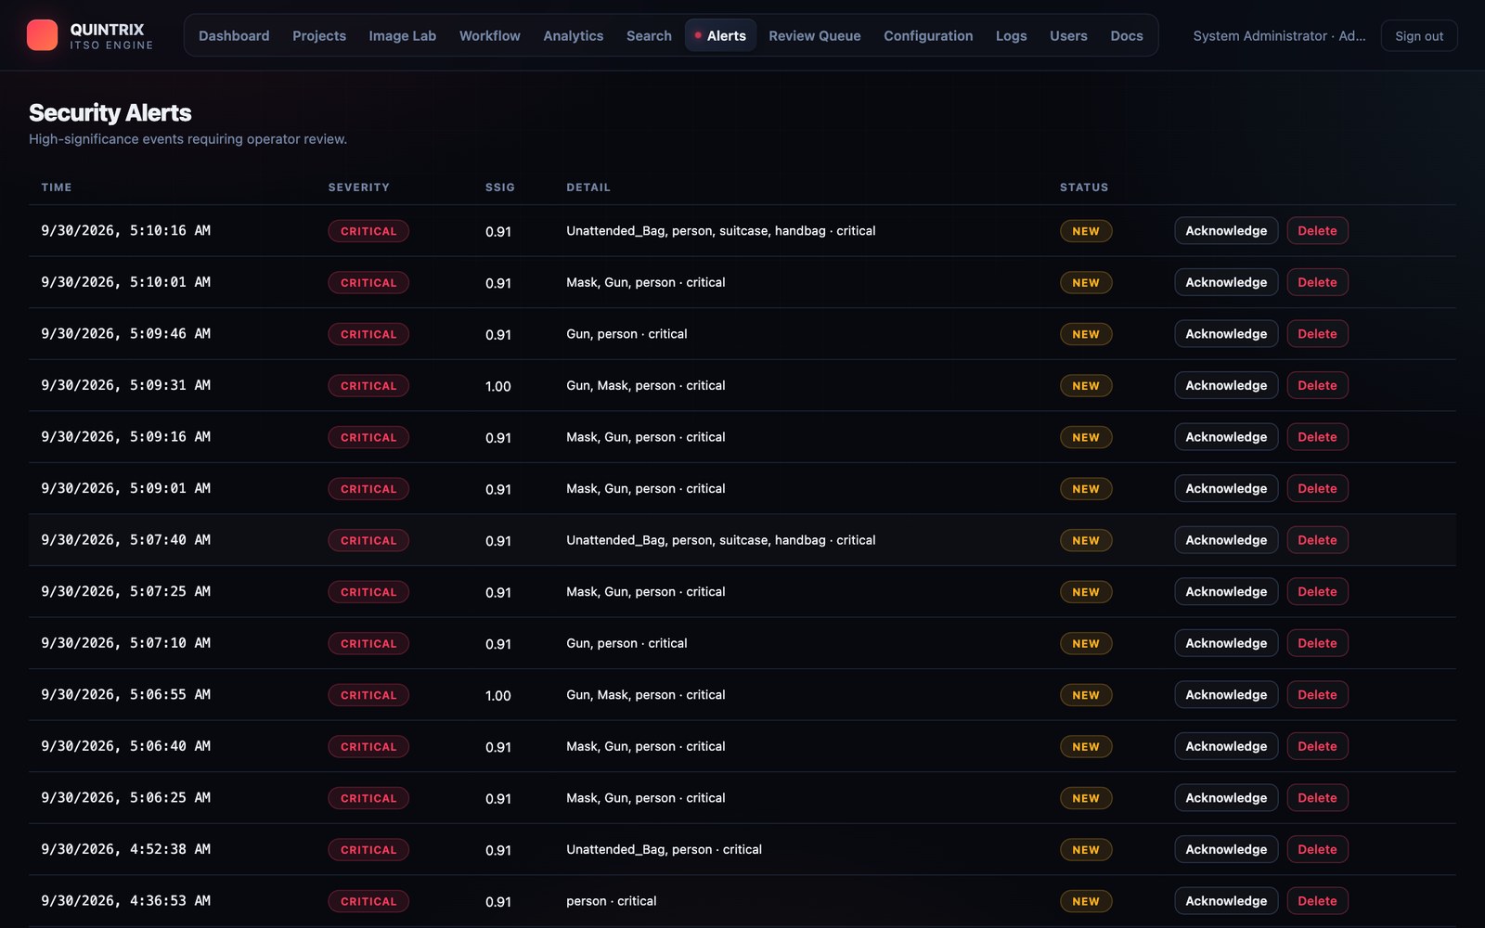Click the Quintrix red logo icon
Screen dimensions: 1485x928
(42, 35)
